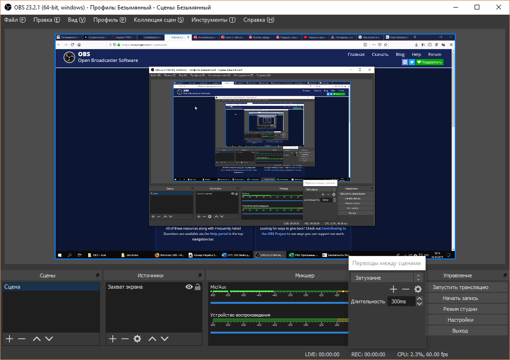The image size is (510, 360).
Task: Add a new source via the plus icon
Action: coord(112,339)
